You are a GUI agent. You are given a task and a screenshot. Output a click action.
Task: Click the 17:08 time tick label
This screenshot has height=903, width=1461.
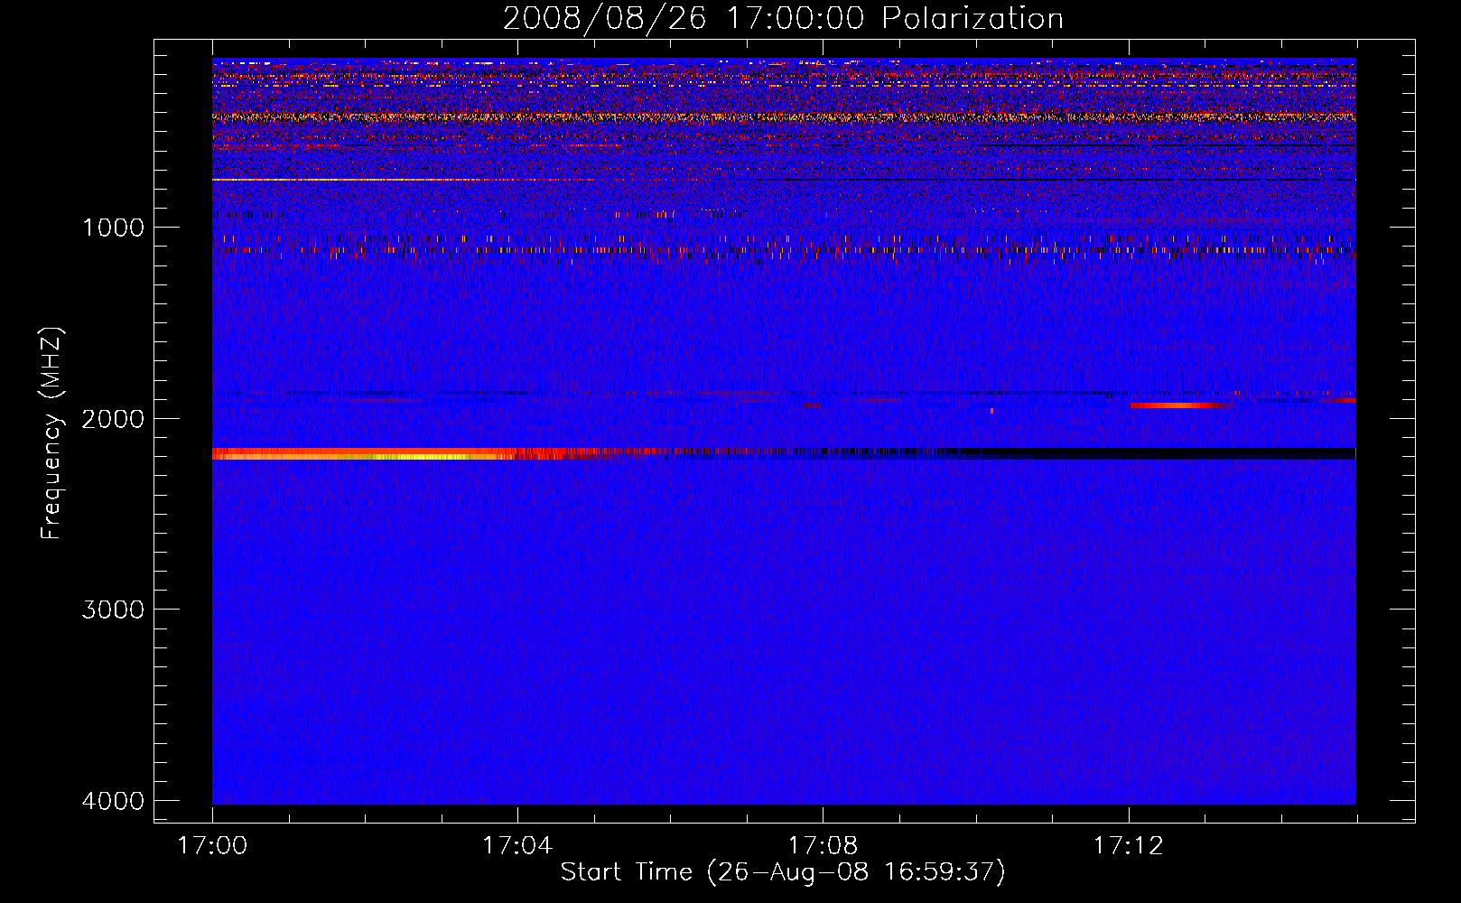[823, 846]
